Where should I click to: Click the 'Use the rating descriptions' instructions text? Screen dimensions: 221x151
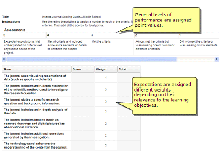(87, 23)
